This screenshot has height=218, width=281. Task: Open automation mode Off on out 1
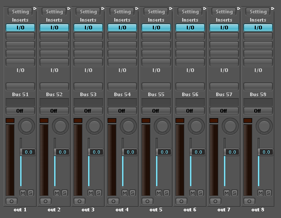[x=20, y=111]
